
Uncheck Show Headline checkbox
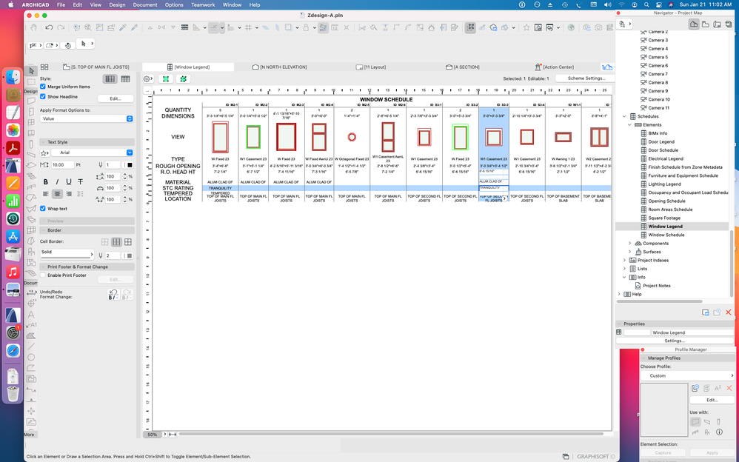click(43, 96)
